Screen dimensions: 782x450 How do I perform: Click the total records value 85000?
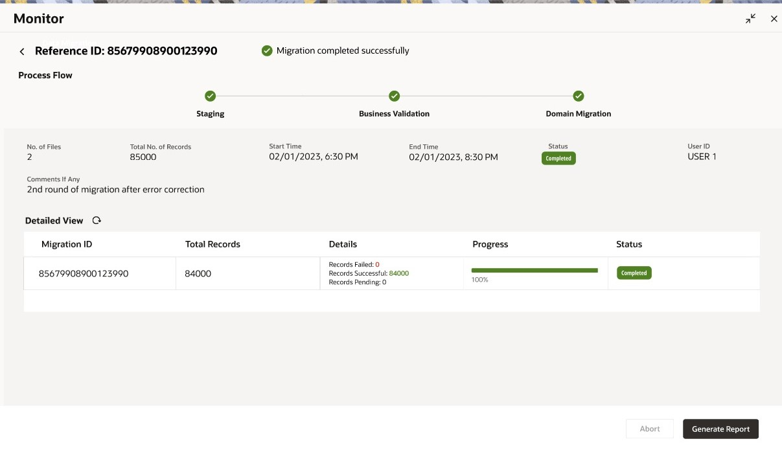[x=143, y=157]
